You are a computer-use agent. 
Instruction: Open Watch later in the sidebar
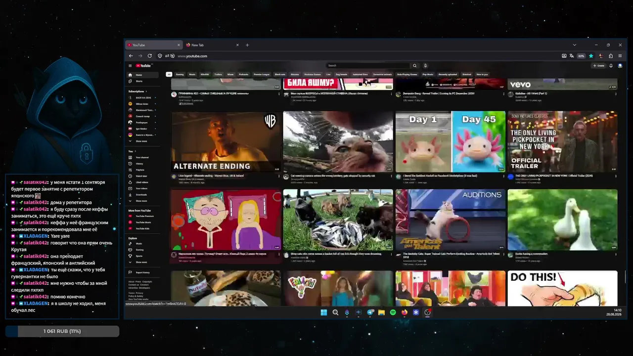(143, 176)
